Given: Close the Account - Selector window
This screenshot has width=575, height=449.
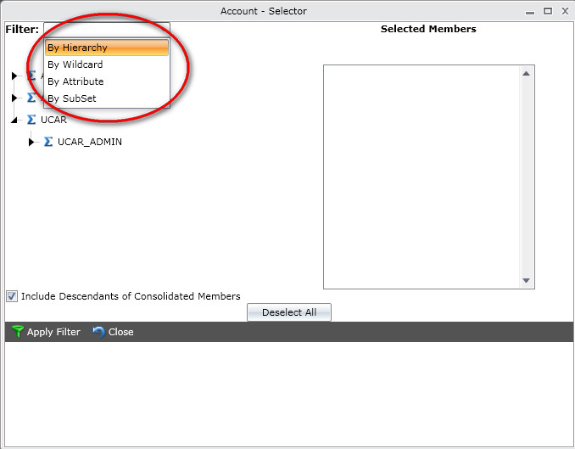Looking at the screenshot, I should pyautogui.click(x=565, y=11).
